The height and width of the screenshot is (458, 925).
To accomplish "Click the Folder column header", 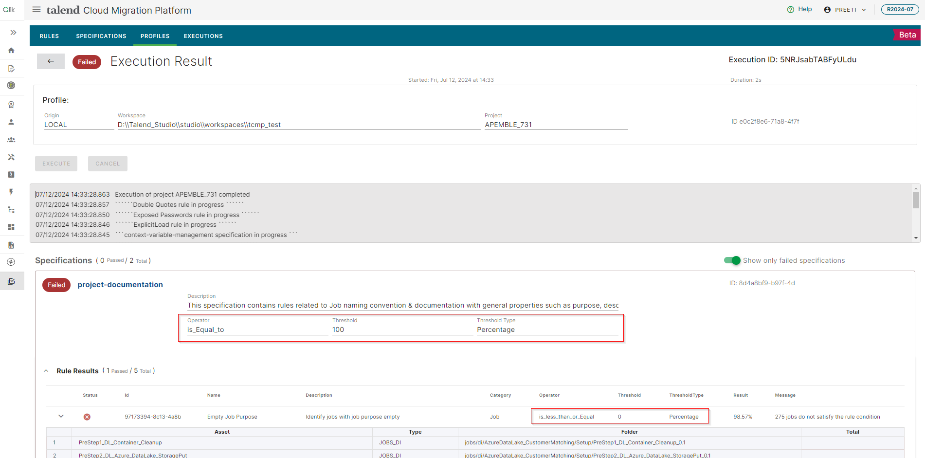I will [629, 432].
